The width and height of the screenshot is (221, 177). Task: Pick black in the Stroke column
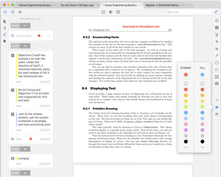click(x=186, y=141)
